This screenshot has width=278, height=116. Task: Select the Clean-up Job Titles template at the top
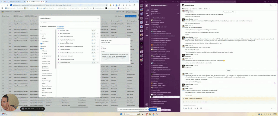(x=64, y=30)
